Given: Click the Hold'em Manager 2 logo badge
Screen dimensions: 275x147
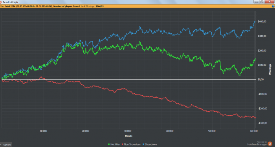Looking at the screenshot, I should (x=270, y=144).
